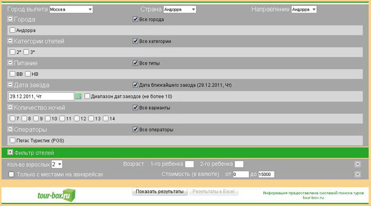371x206 pixels.
Task: Enable Диапазон дат заездов checkbox
Action: point(87,96)
